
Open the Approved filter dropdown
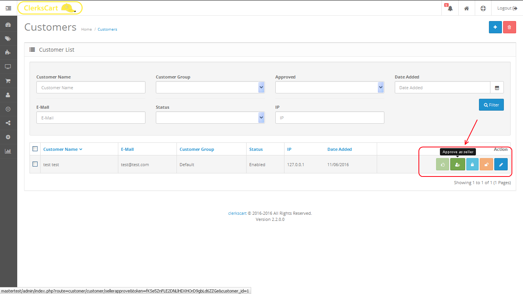click(330, 87)
